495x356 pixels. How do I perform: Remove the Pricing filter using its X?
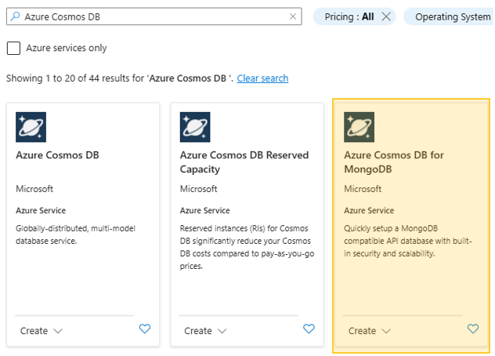click(386, 16)
